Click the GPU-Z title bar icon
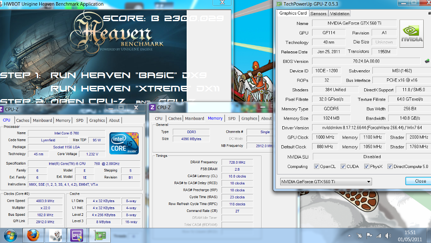This screenshot has width=431, height=243. coord(279,4)
